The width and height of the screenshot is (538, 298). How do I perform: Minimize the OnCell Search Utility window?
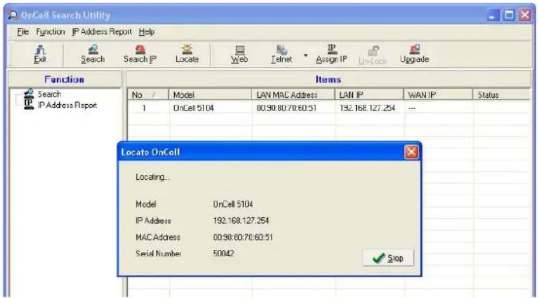[x=493, y=15]
